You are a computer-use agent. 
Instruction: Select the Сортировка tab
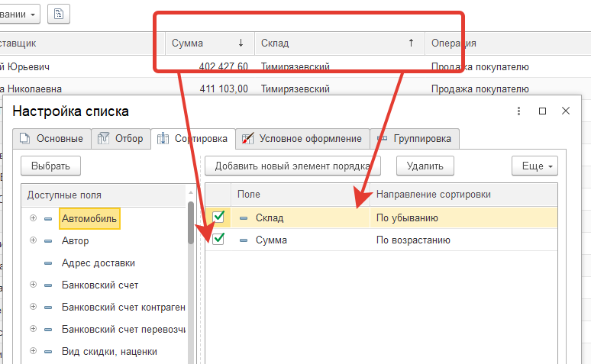coord(193,139)
